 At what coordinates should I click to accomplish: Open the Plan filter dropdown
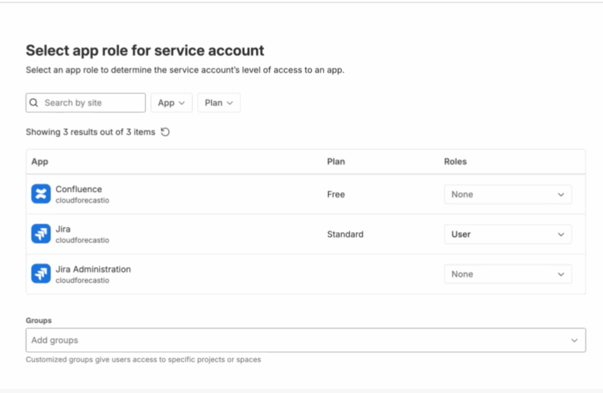[218, 103]
